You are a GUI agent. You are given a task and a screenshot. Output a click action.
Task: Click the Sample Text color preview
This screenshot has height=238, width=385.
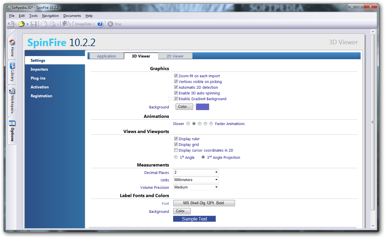point(194,219)
